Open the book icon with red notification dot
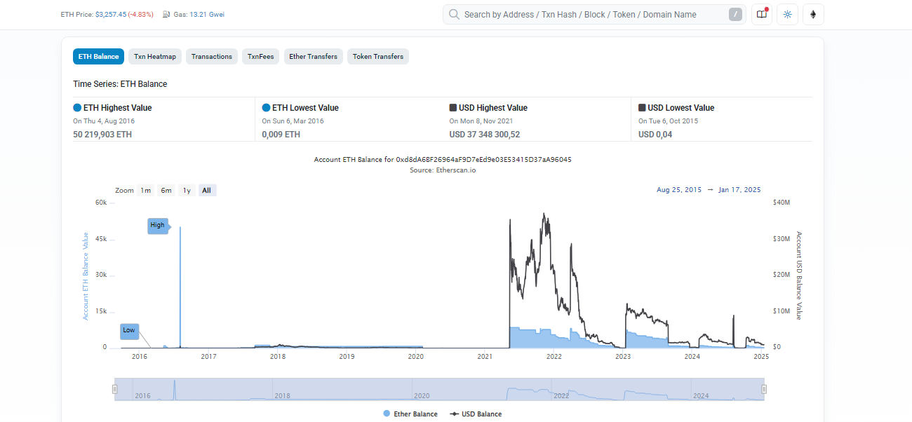The height and width of the screenshot is (422, 912). click(761, 15)
